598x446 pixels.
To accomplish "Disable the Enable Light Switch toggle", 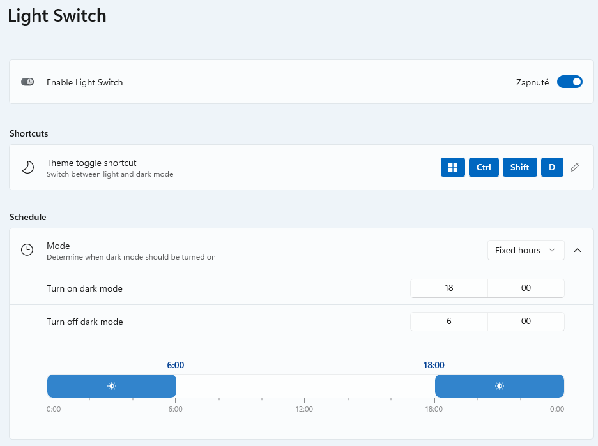I will click(x=569, y=82).
